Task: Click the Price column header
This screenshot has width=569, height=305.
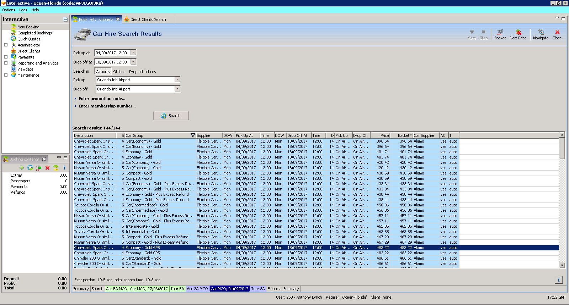Action: [x=380, y=135]
